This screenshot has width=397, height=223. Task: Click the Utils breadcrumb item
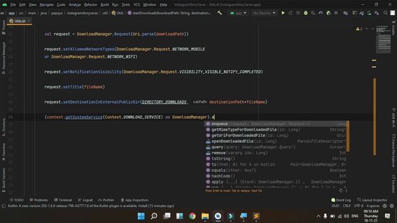pyautogui.click(x=118, y=13)
